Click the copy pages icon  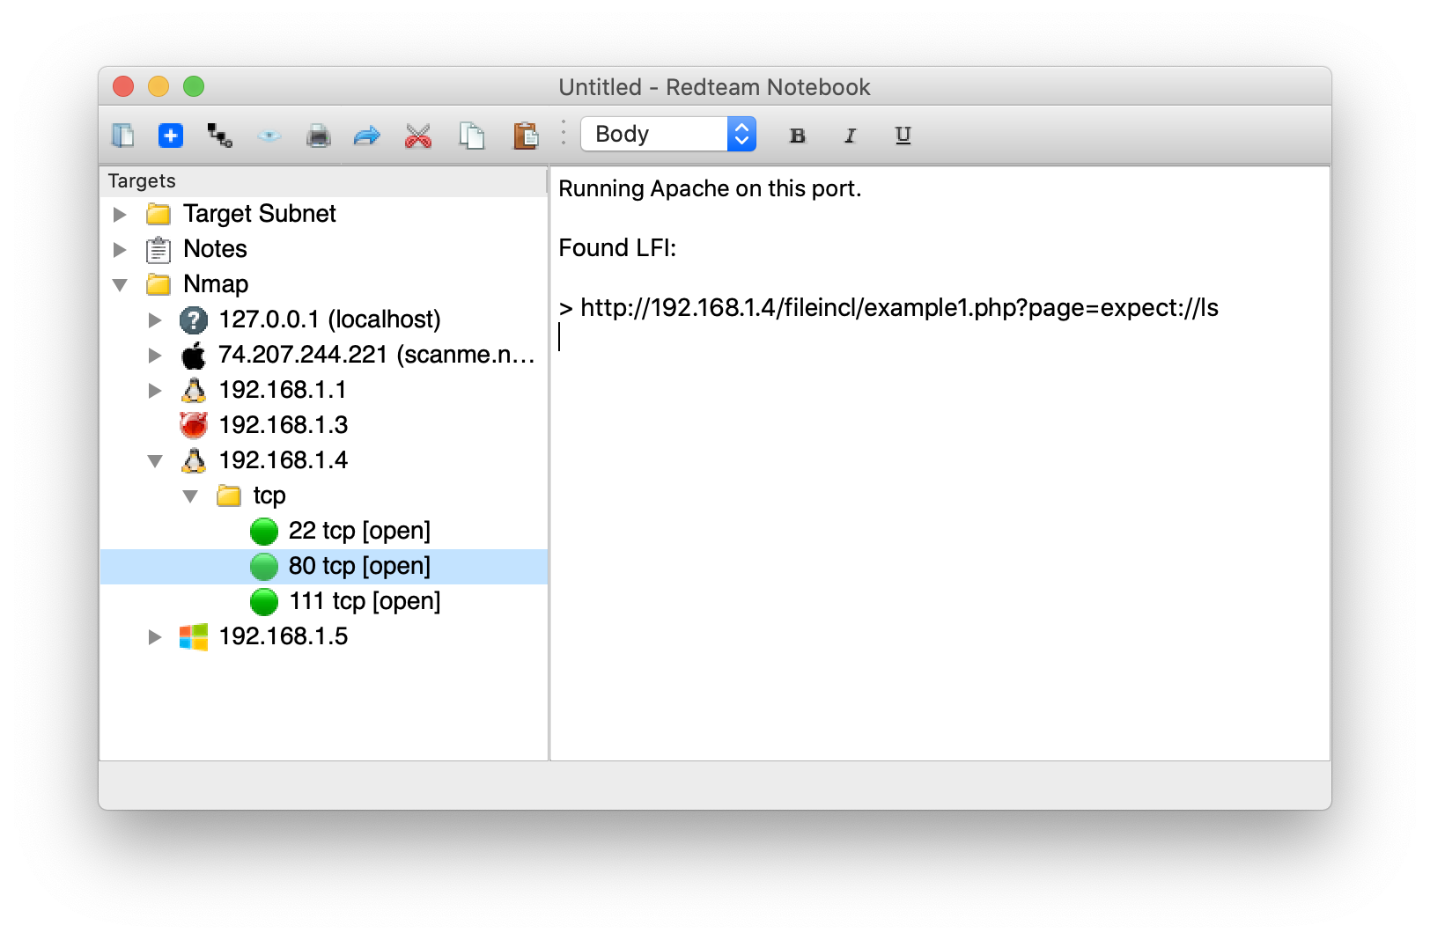[x=472, y=136]
